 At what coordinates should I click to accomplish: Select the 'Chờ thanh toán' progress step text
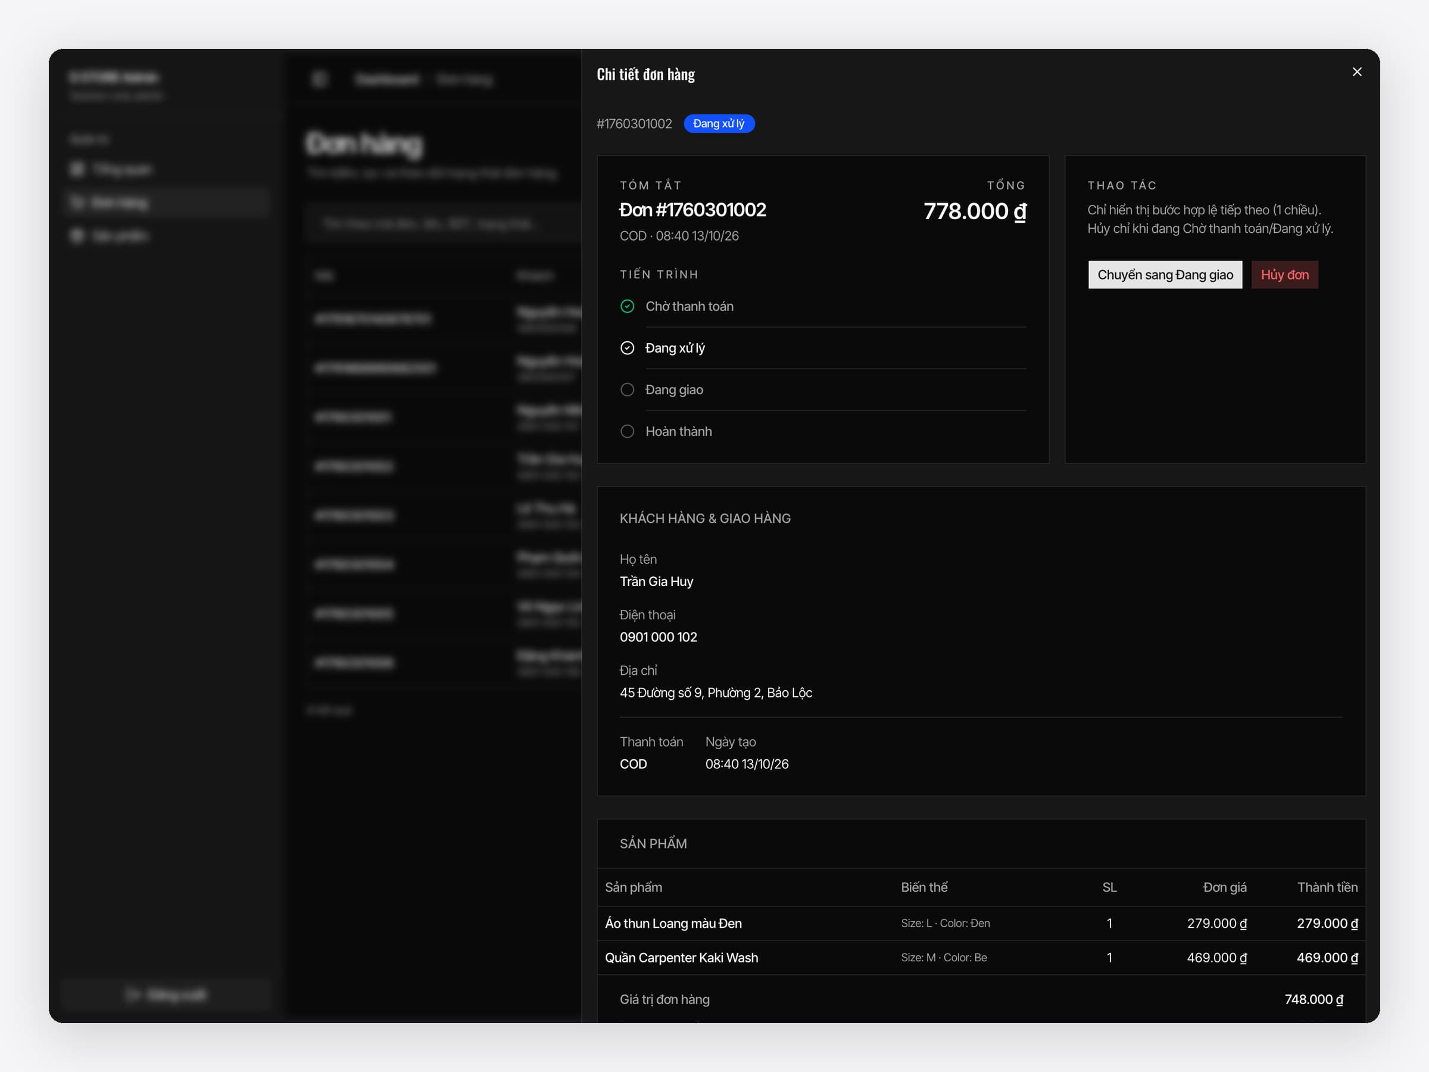[689, 306]
